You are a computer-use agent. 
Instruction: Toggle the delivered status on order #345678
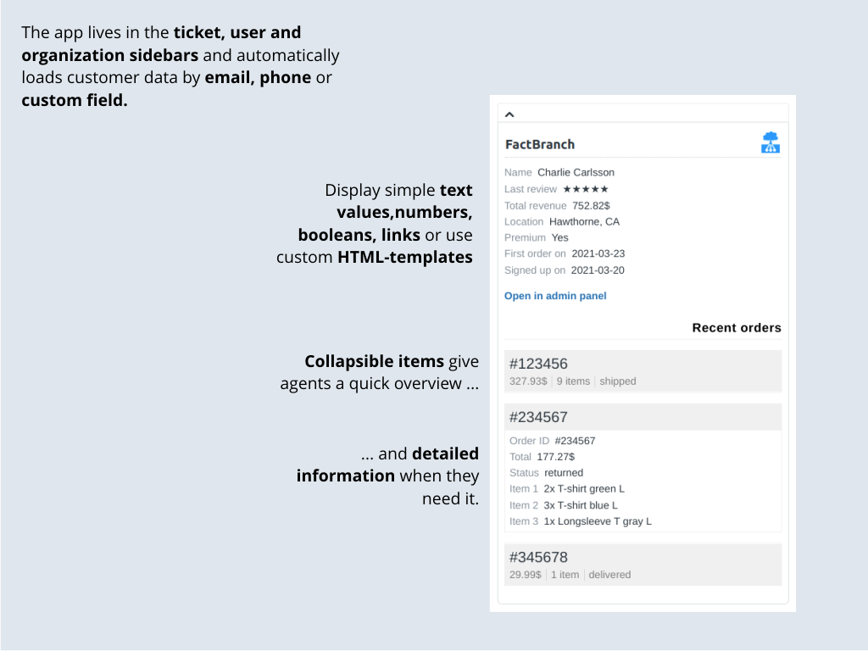point(609,574)
